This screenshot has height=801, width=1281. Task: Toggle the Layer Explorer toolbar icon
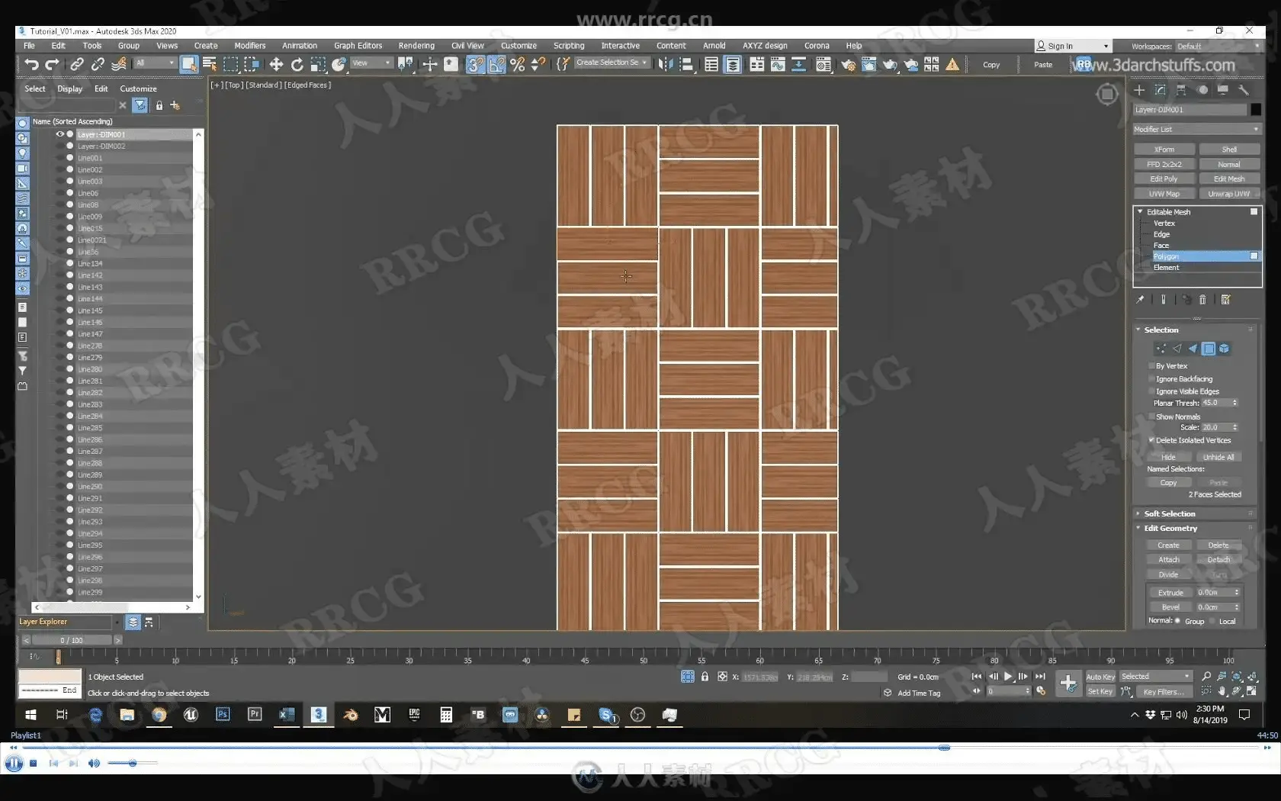pyautogui.click(x=733, y=65)
